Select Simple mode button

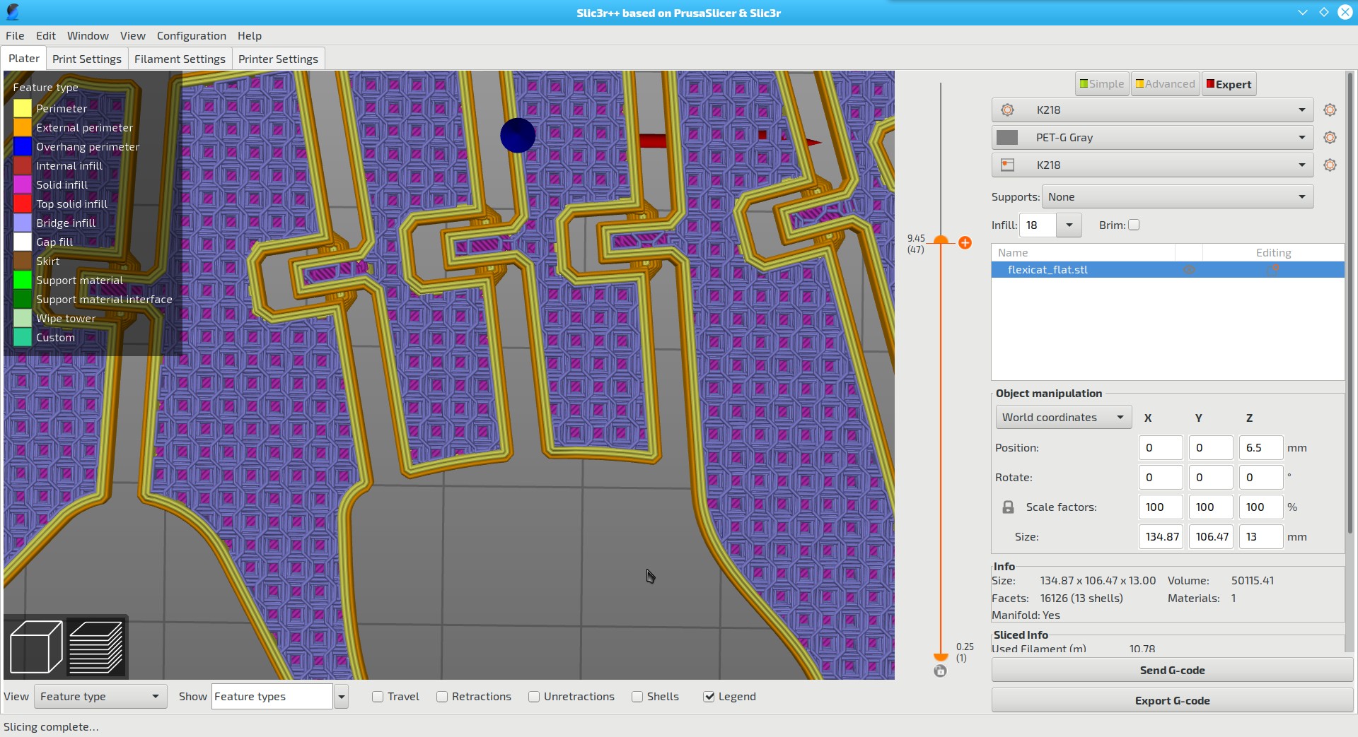1102,84
